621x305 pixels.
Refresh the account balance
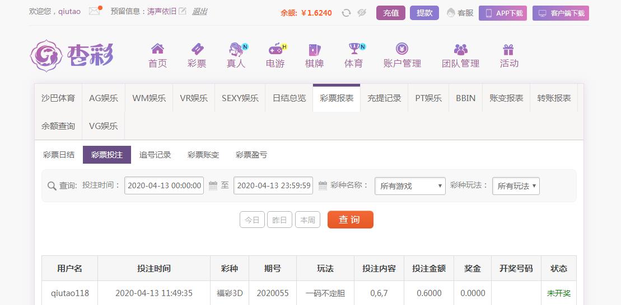346,13
